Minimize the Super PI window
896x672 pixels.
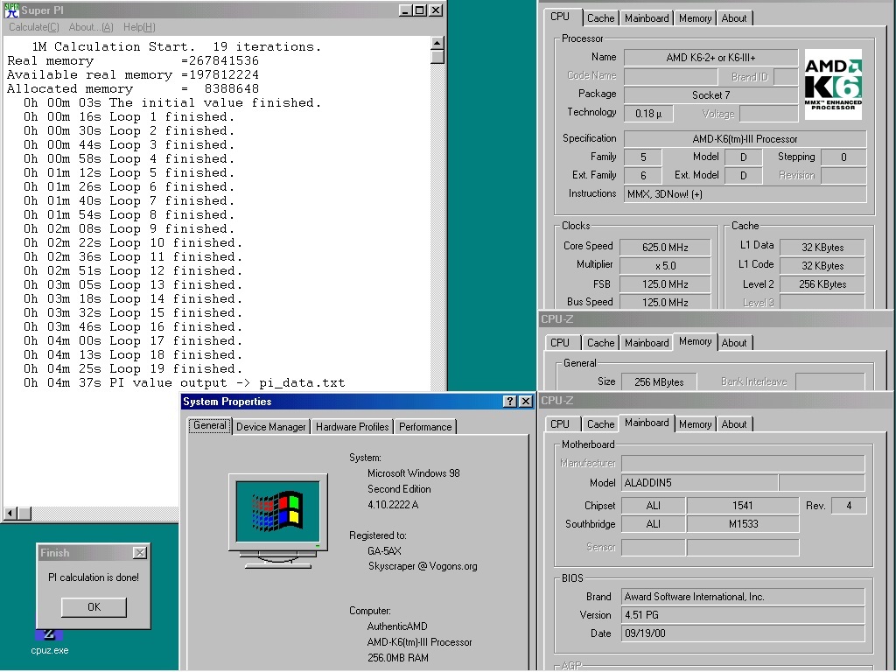point(404,10)
